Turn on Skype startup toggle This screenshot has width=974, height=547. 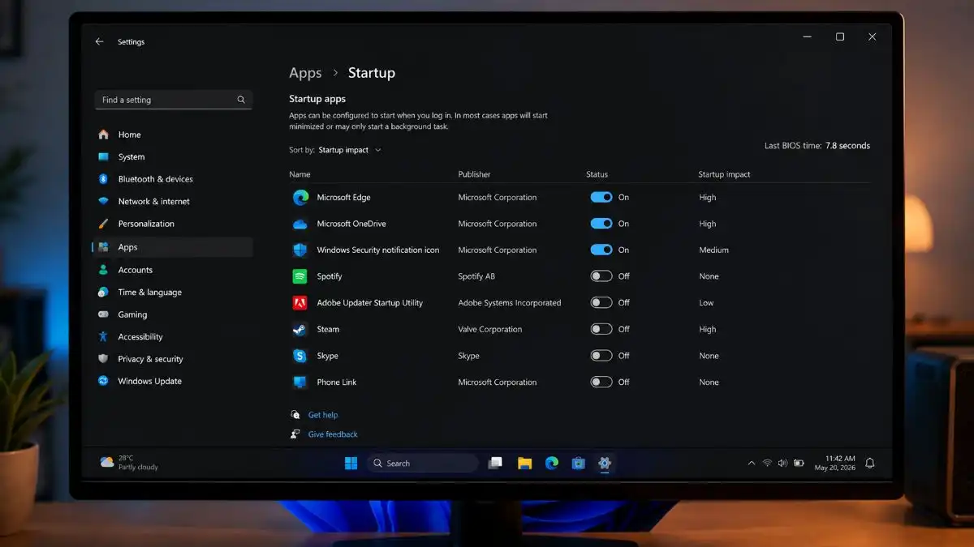click(x=601, y=356)
